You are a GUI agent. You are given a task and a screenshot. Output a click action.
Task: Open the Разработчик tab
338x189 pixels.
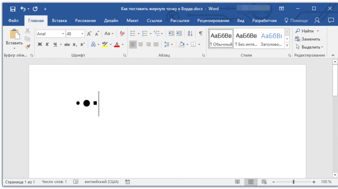tap(264, 20)
